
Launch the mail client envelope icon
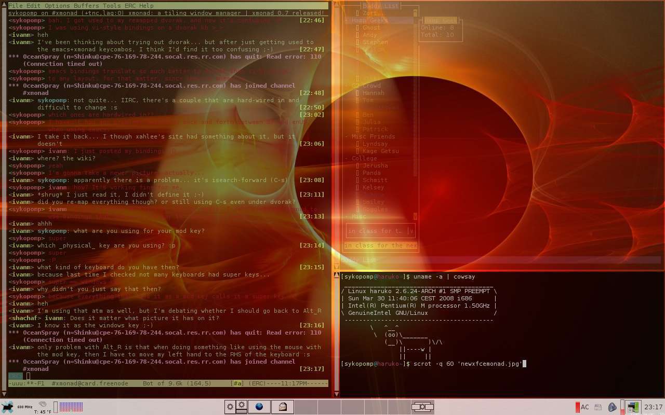pos(282,407)
